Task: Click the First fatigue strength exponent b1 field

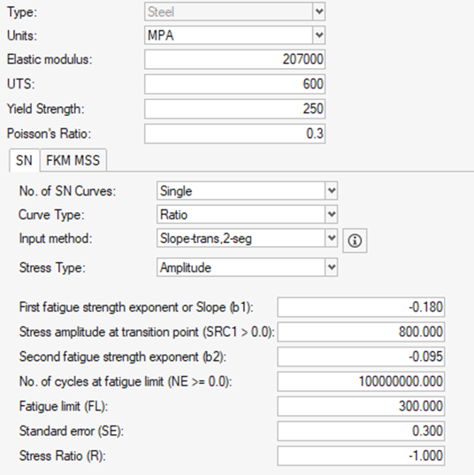Action: coord(361,307)
